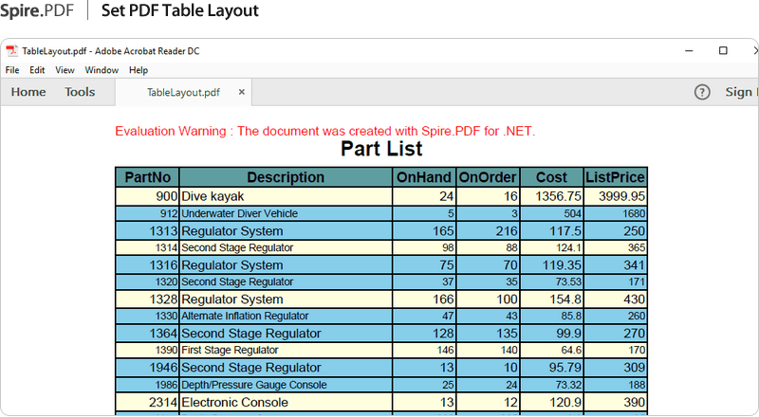The image size is (759, 417).
Task: Open the Help menu
Action: [139, 70]
